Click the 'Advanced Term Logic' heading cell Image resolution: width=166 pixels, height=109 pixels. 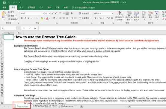point(25,95)
